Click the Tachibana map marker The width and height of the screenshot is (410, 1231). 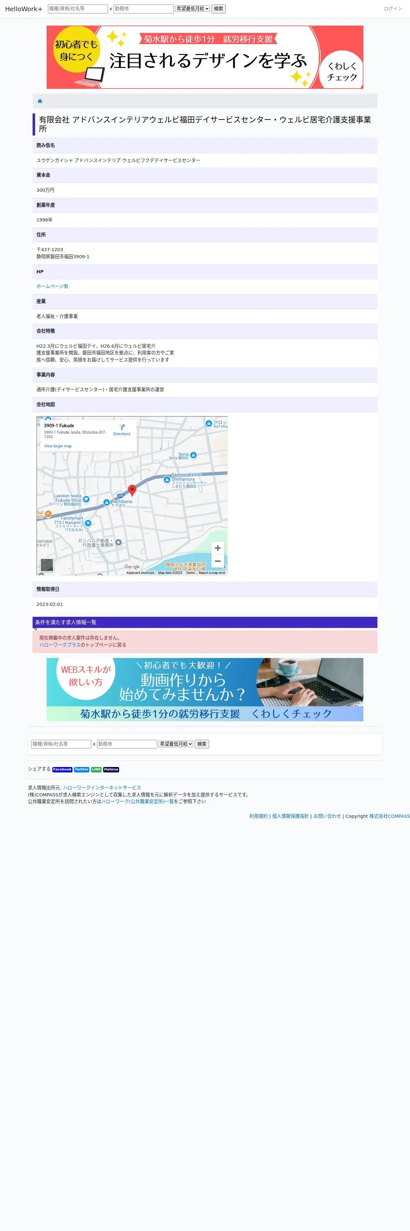tap(106, 502)
